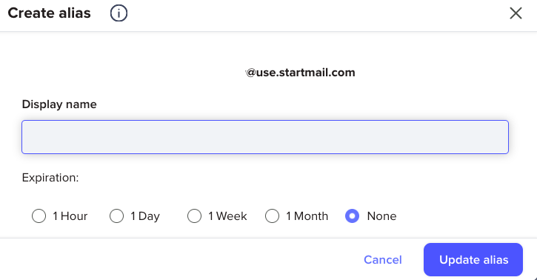Open the alias info icon
Image resolution: width=537 pixels, height=280 pixels.
(x=119, y=13)
